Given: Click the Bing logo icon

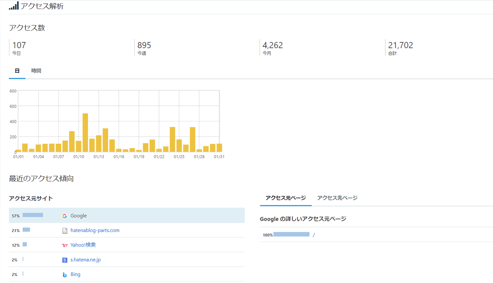Looking at the screenshot, I should (65, 274).
